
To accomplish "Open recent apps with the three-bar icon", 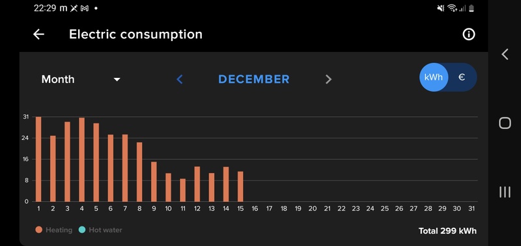I will pos(505,192).
